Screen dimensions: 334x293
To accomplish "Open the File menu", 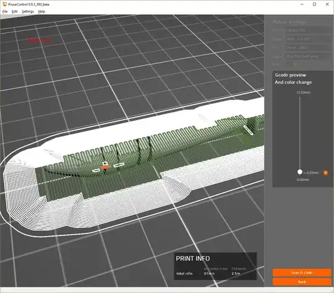I will pos(5,12).
